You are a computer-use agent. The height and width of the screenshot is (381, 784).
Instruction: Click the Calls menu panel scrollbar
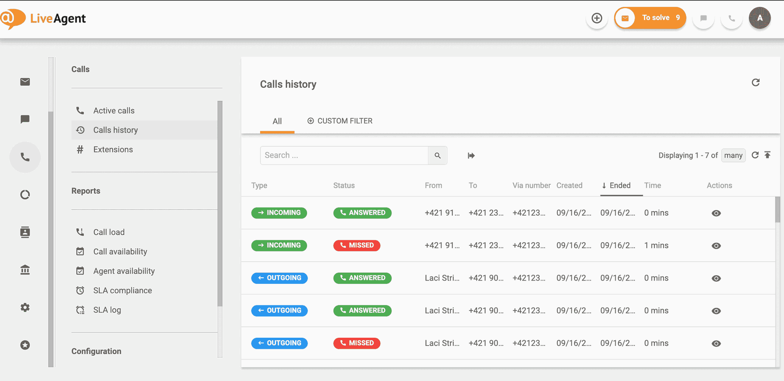click(220, 204)
